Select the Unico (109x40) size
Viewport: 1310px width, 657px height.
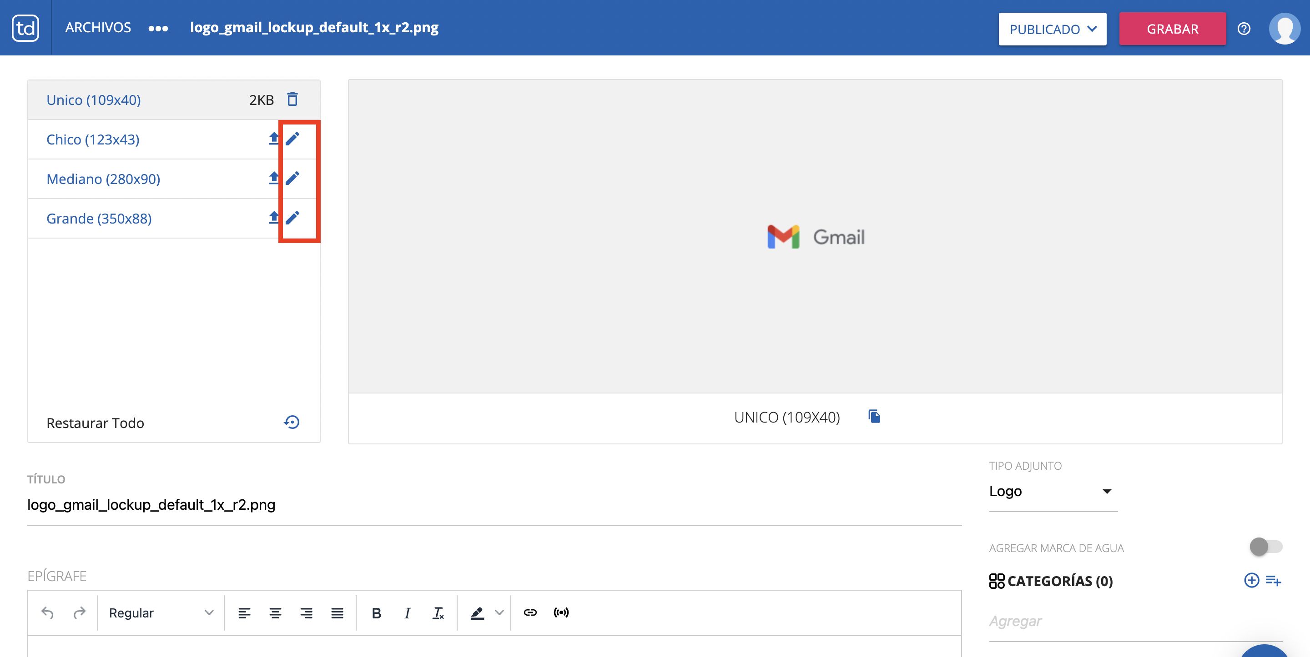(x=94, y=100)
